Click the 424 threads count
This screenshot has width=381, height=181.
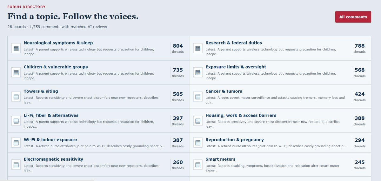359,97
